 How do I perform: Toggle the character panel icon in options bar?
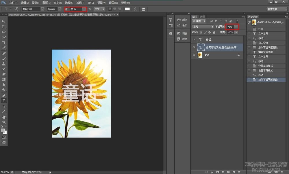144,9
